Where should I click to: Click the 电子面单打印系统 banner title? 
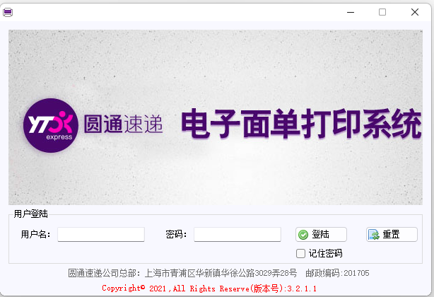point(301,124)
